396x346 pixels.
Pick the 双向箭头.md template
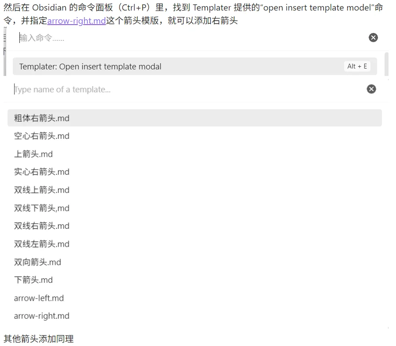194,262
